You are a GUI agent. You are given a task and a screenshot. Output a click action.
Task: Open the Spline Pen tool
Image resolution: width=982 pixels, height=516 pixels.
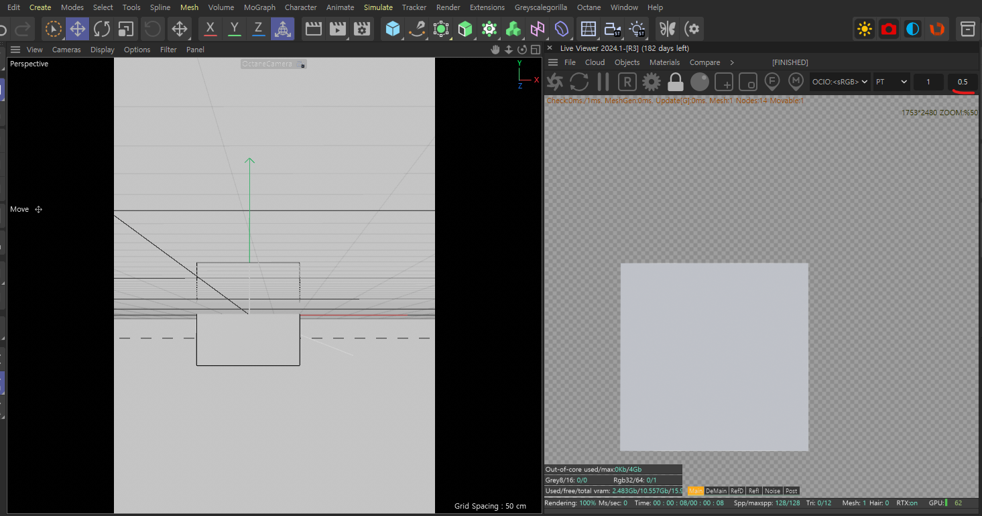pyautogui.click(x=417, y=29)
